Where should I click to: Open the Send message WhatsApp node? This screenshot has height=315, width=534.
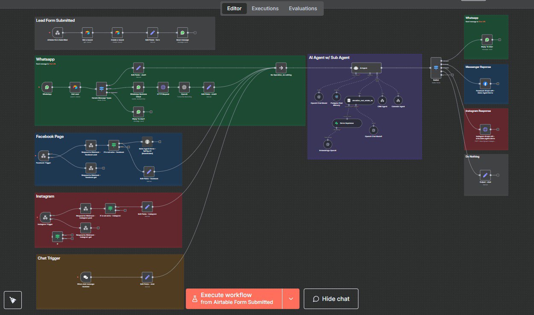coord(182,33)
